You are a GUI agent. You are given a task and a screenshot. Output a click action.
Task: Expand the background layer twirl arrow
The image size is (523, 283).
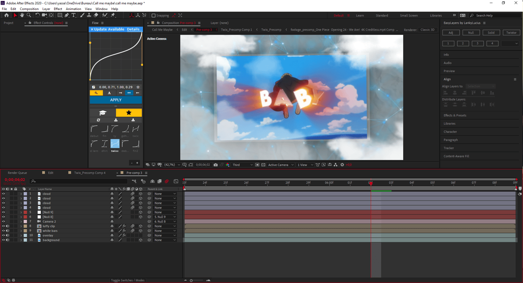coord(21,240)
